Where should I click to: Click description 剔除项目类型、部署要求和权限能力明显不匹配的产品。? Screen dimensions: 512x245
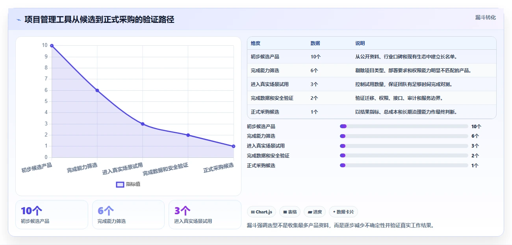click(x=414, y=71)
